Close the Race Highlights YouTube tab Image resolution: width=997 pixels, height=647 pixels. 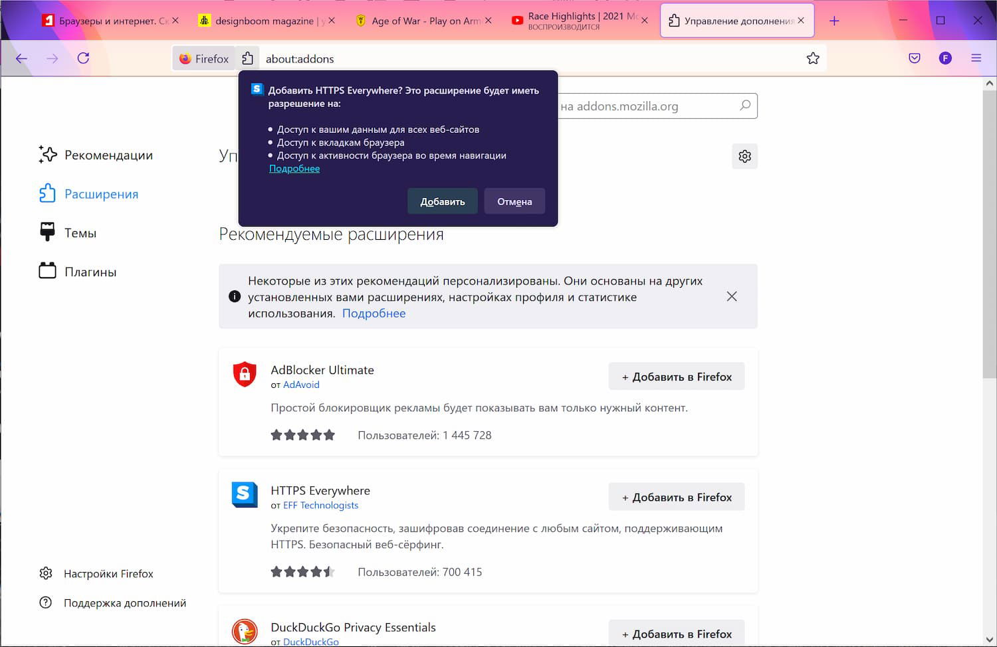point(644,21)
